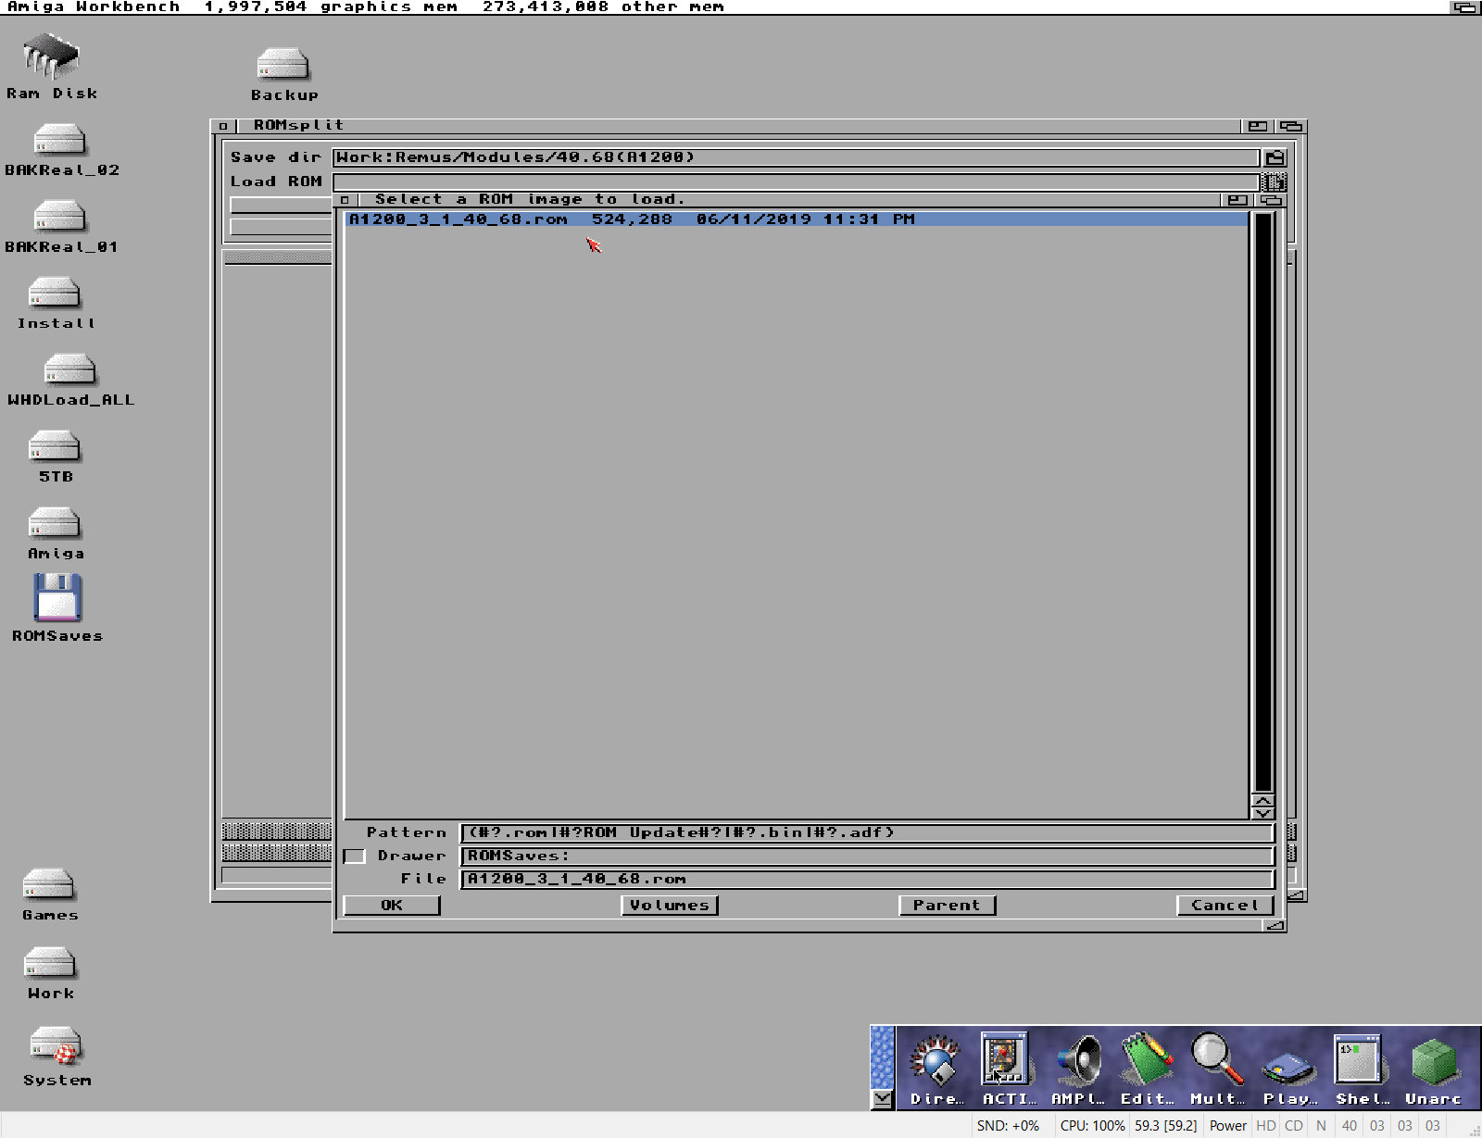The image size is (1482, 1138).
Task: Click the SND: +0% status entry
Action: 1008,1126
